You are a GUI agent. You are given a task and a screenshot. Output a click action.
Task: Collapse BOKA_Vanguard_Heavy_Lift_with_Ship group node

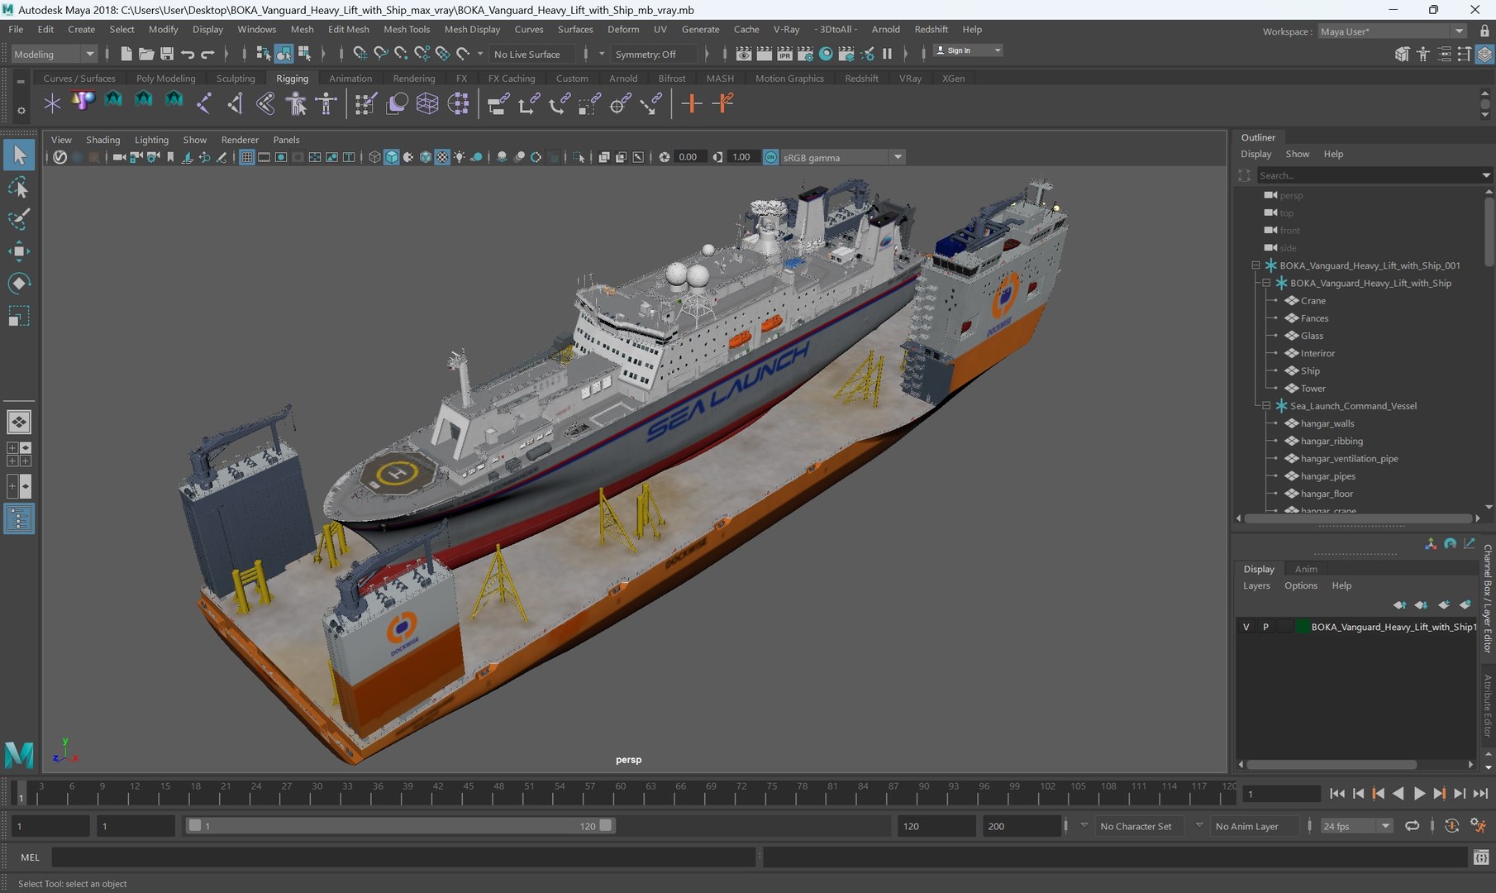(1266, 283)
